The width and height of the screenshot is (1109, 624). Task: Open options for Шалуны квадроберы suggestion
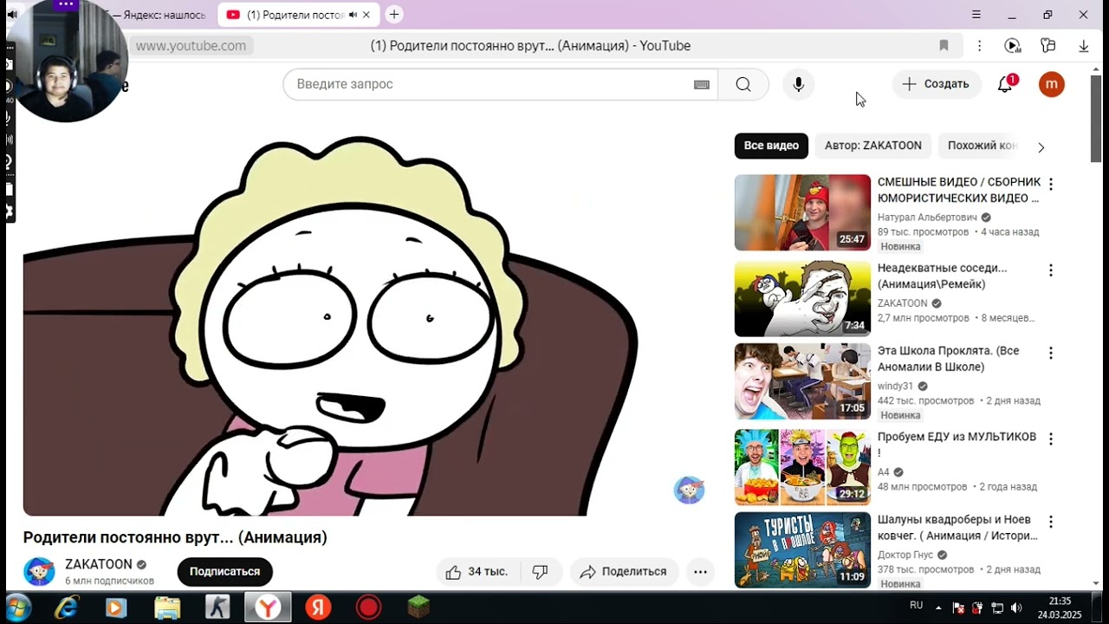(1051, 522)
